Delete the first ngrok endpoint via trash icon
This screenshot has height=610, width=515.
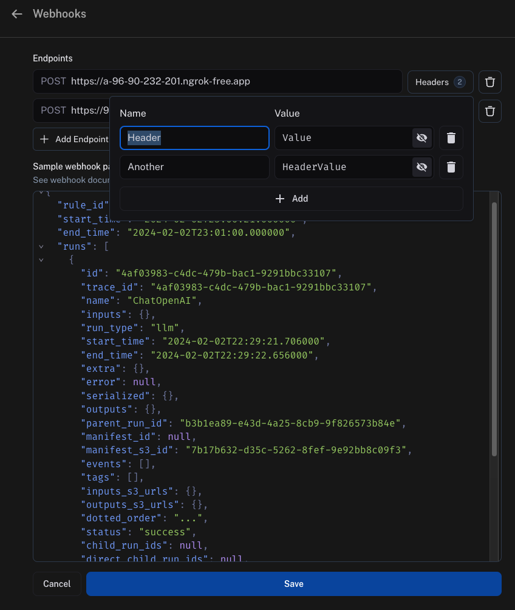tap(489, 81)
